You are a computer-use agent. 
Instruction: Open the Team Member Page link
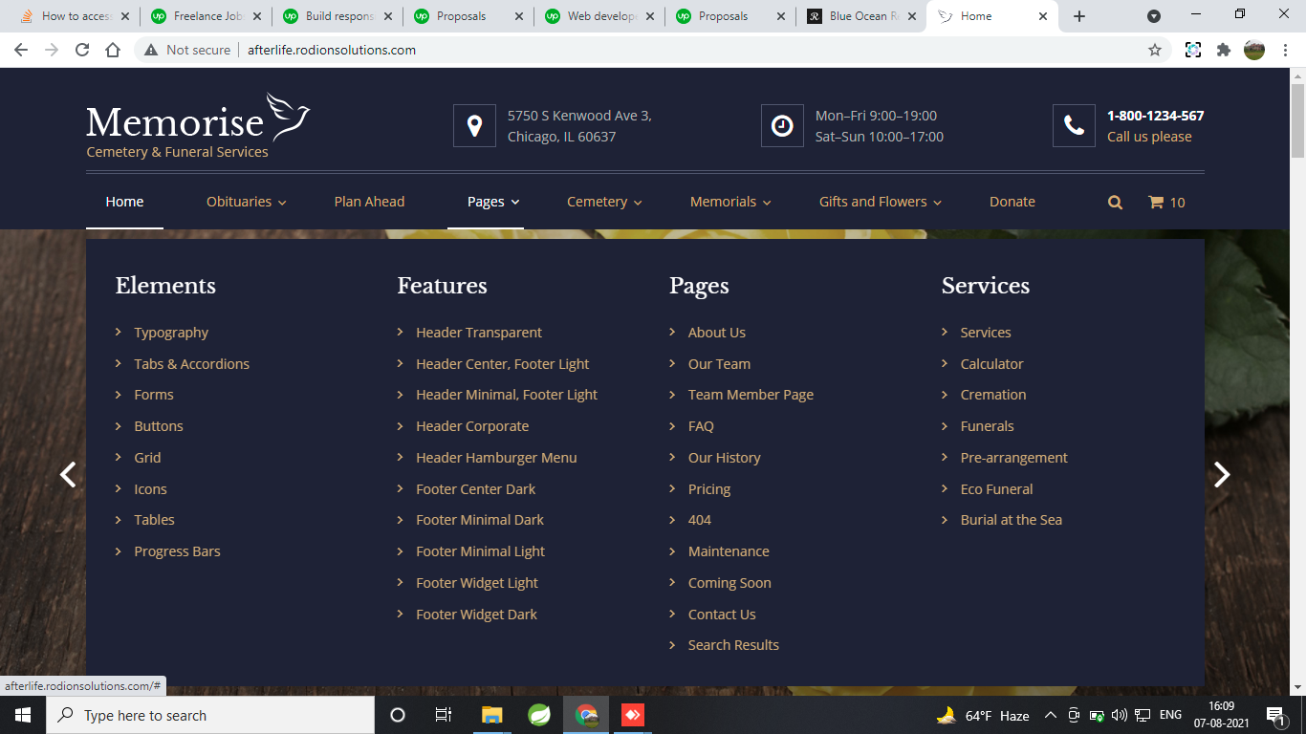point(751,395)
